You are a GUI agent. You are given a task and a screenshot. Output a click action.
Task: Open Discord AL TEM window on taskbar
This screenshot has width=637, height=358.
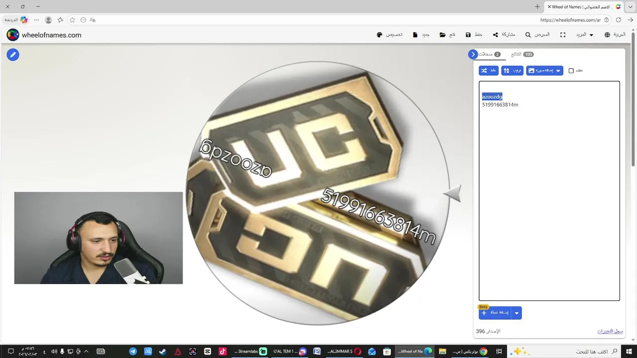(x=289, y=352)
